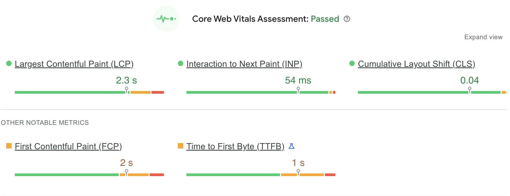Open Cumulative Layout Shift (CLS) link
The height and width of the screenshot is (196, 510).
[x=416, y=64]
